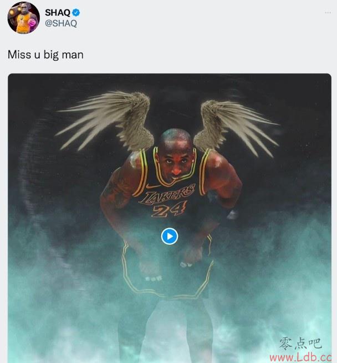The width and height of the screenshot is (337, 363).
Task: Click the blue verified badge next to SHAQ
Action: pyautogui.click(x=76, y=13)
